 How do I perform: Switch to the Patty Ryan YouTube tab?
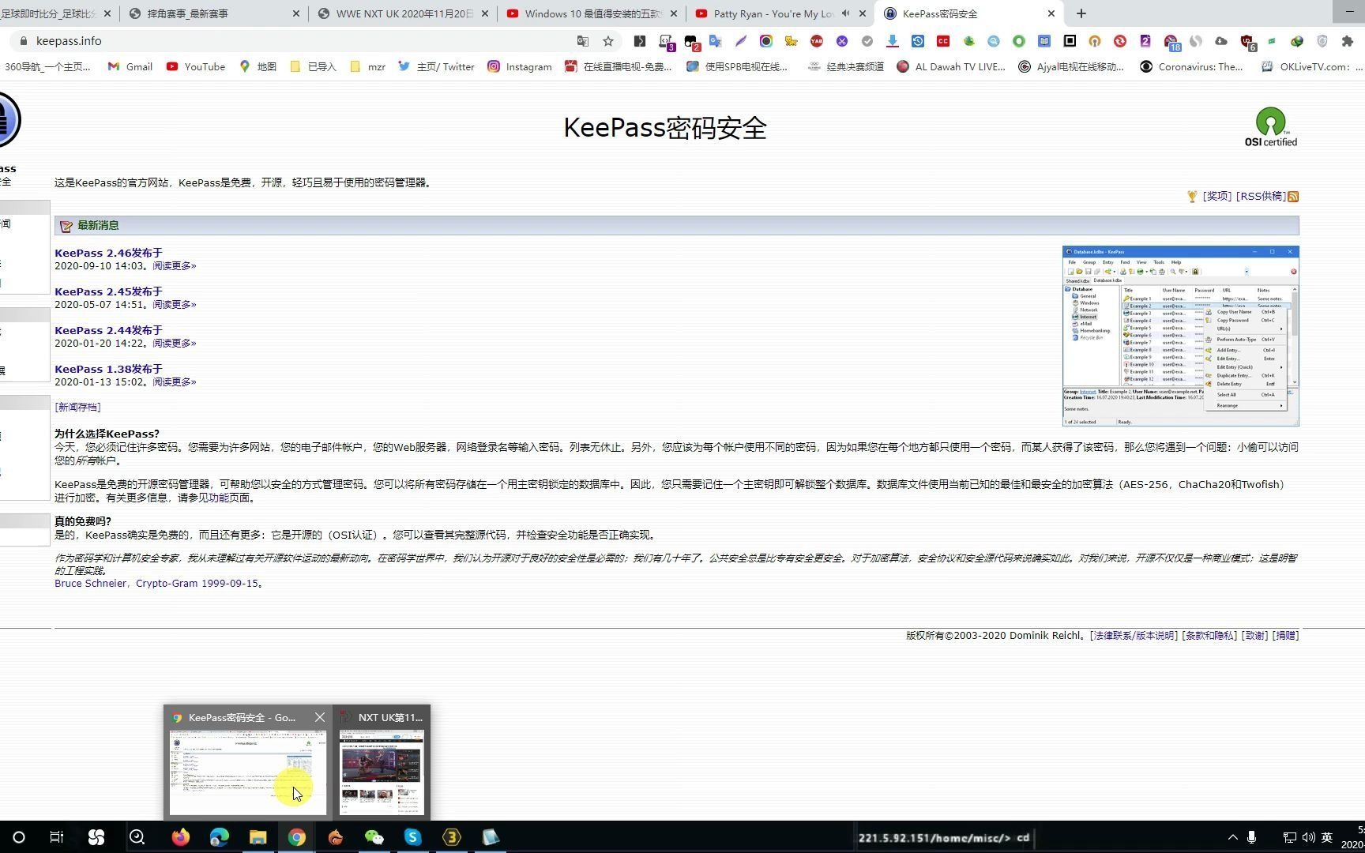(780, 13)
